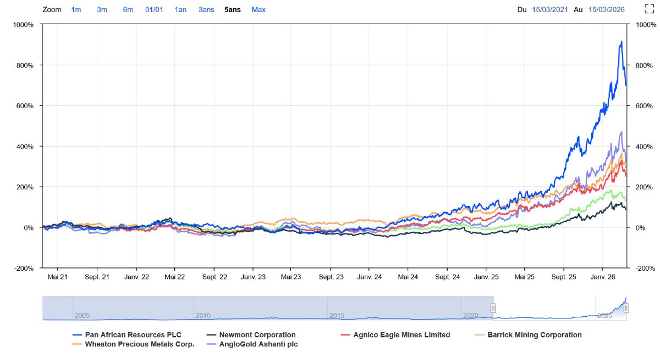Select the Max zoom range
660x358 pixels.
click(258, 9)
